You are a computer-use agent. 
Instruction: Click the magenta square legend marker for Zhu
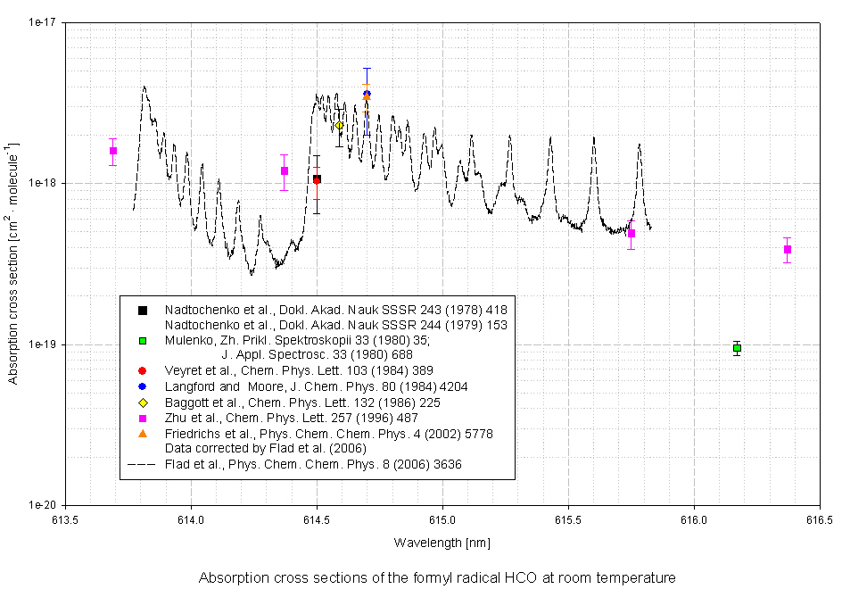[x=142, y=419]
